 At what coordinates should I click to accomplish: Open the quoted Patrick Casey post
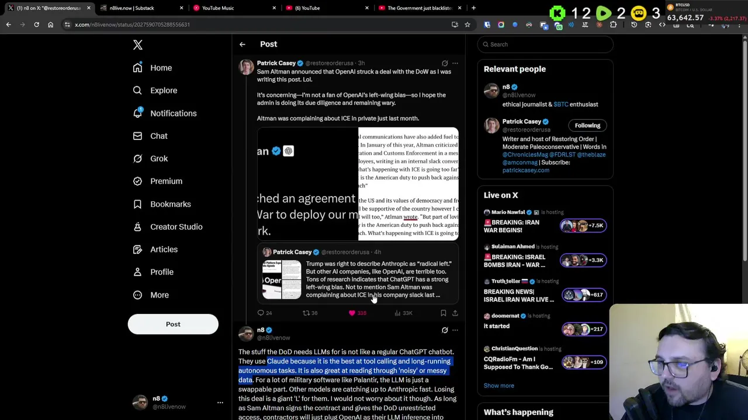(x=358, y=273)
